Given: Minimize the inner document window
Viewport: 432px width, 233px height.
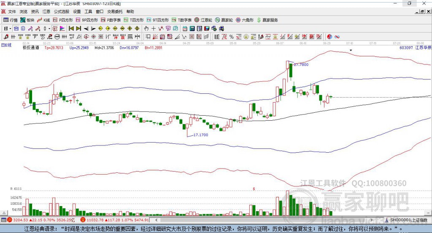Looking at the screenshot, I should (417, 11).
